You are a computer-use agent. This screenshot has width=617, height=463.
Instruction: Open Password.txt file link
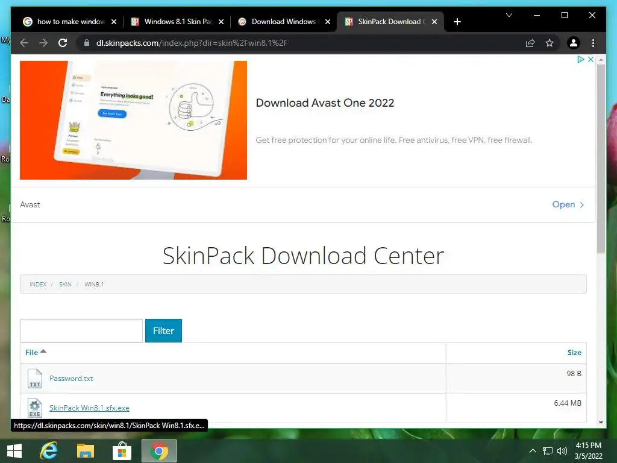(71, 379)
